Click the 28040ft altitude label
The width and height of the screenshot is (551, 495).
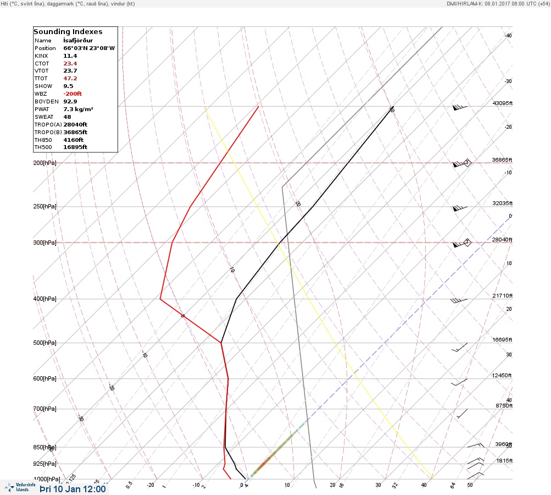(x=502, y=240)
